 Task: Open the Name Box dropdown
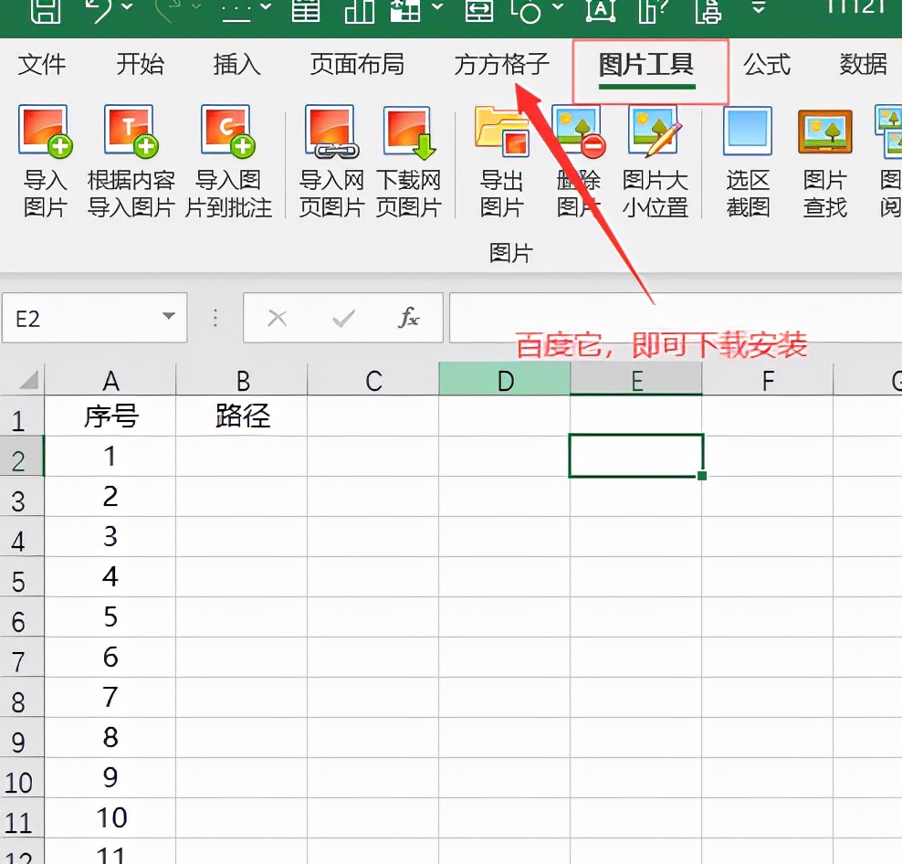168,318
